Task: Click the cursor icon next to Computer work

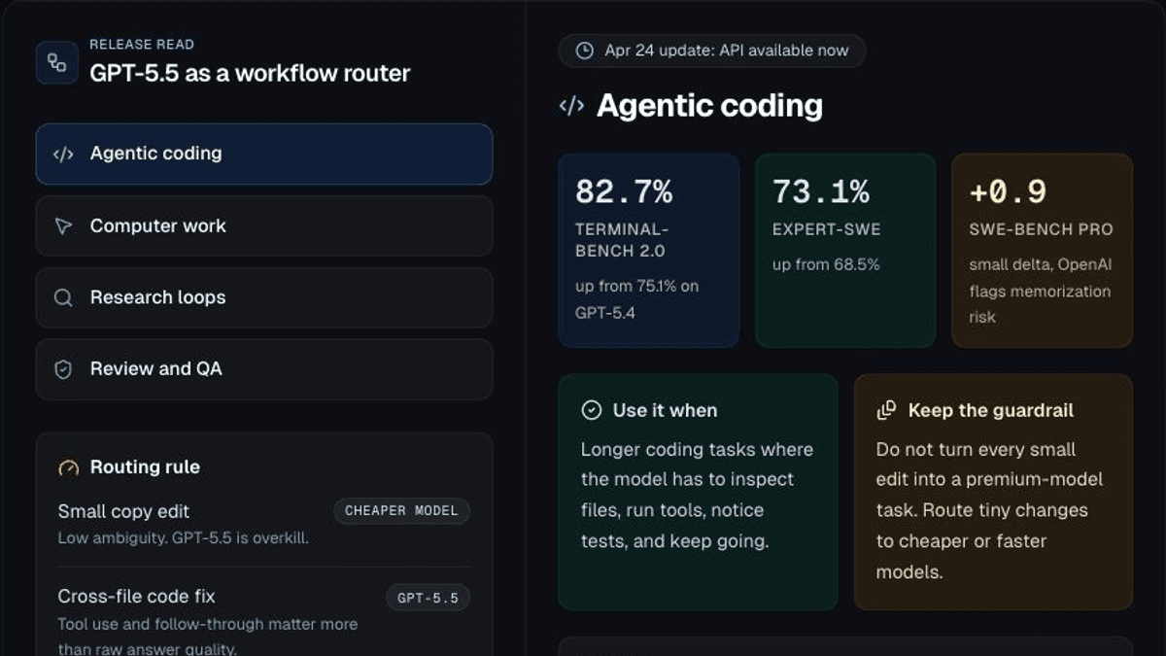Action: click(x=62, y=225)
